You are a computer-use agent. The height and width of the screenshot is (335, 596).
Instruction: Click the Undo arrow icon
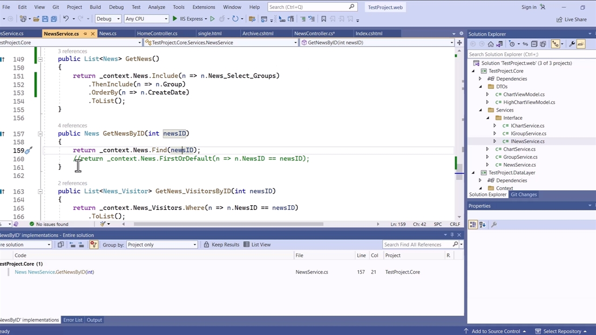pos(66,19)
